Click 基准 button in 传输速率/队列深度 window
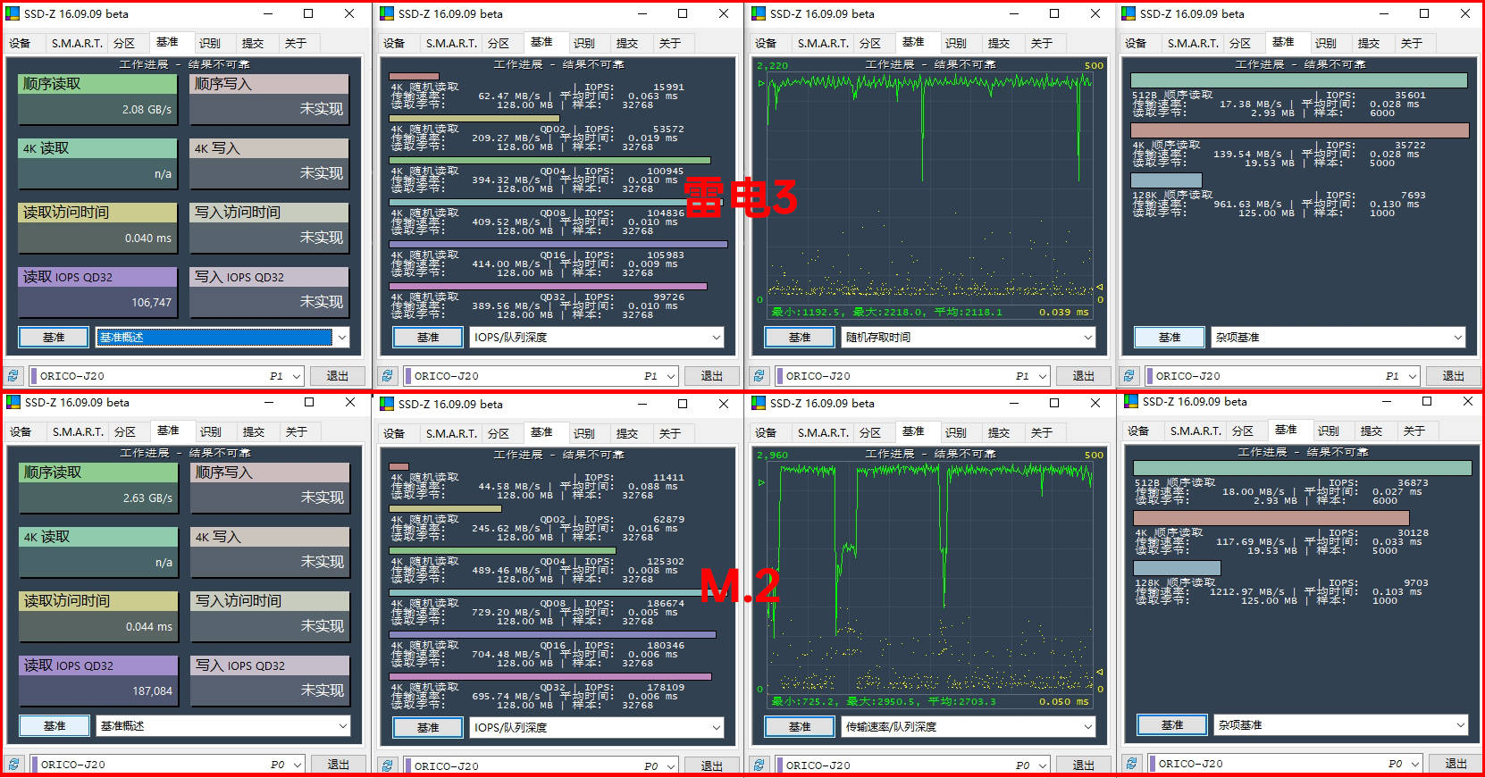This screenshot has height=778, width=1485. point(800,726)
